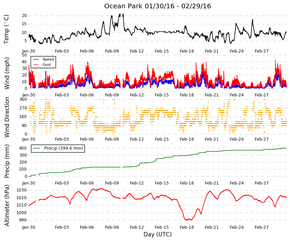Click the Wind Direction axis label

tap(7, 117)
